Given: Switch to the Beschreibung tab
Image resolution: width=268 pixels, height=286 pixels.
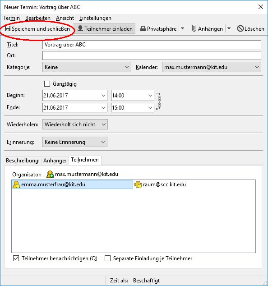Looking at the screenshot, I should (x=23, y=161).
